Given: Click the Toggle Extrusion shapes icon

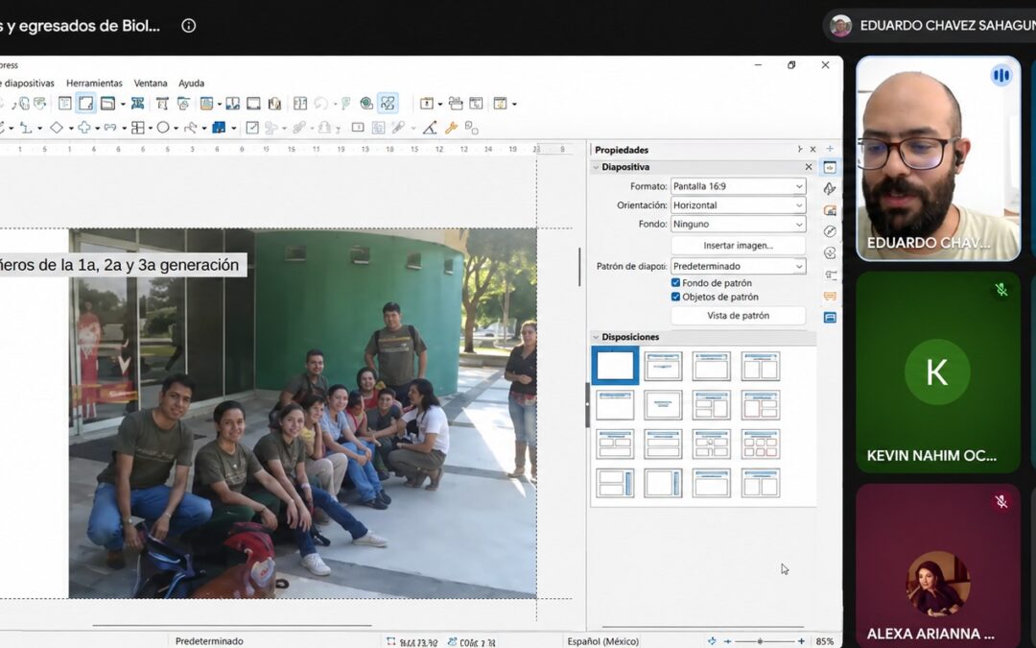Looking at the screenshot, I should click(x=472, y=128).
